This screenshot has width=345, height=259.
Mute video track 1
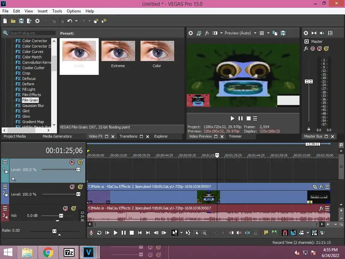(72, 162)
